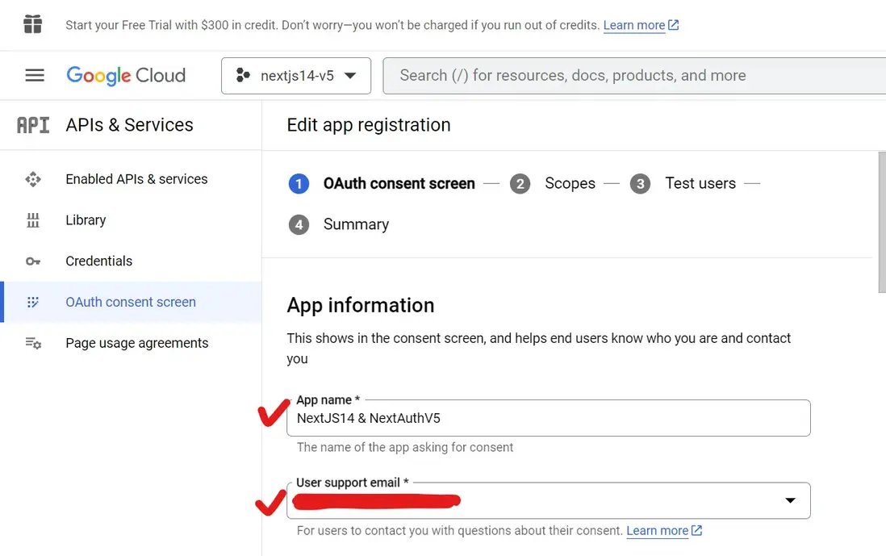Open the hamburger navigation menu
Image resolution: width=886 pixels, height=556 pixels.
(x=35, y=76)
